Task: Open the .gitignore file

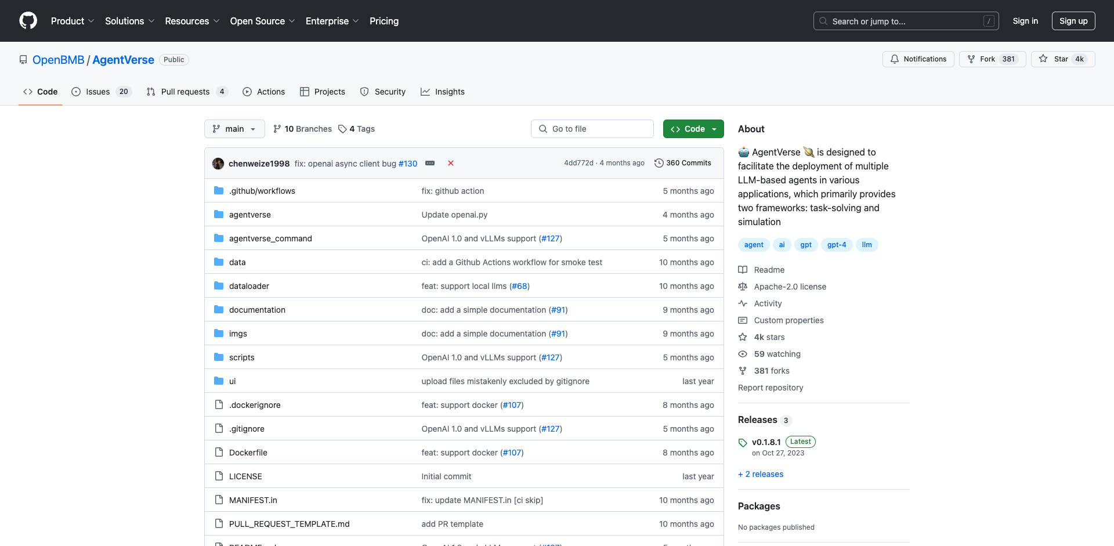Action: tap(247, 429)
